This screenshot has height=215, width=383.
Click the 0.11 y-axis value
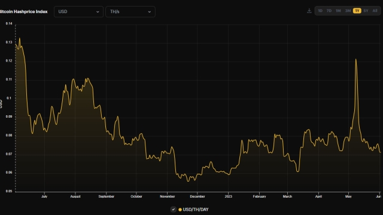tap(9, 79)
